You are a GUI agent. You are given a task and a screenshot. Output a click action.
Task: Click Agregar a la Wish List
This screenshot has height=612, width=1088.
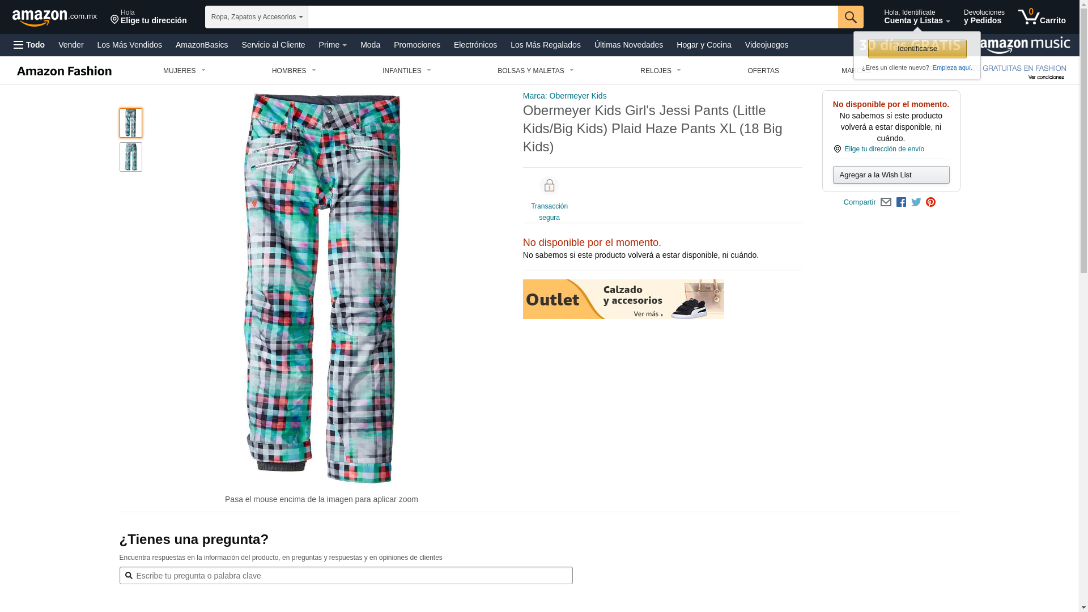(x=891, y=175)
